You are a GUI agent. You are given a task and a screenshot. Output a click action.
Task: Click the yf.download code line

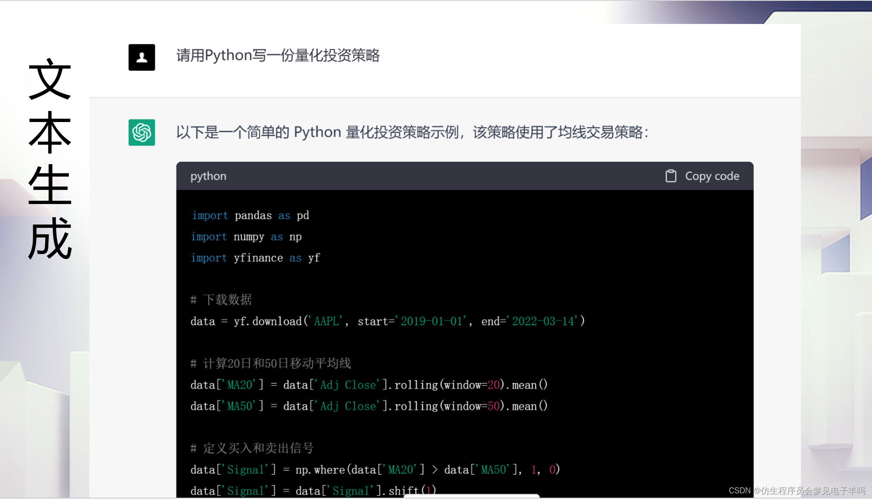tap(387, 321)
